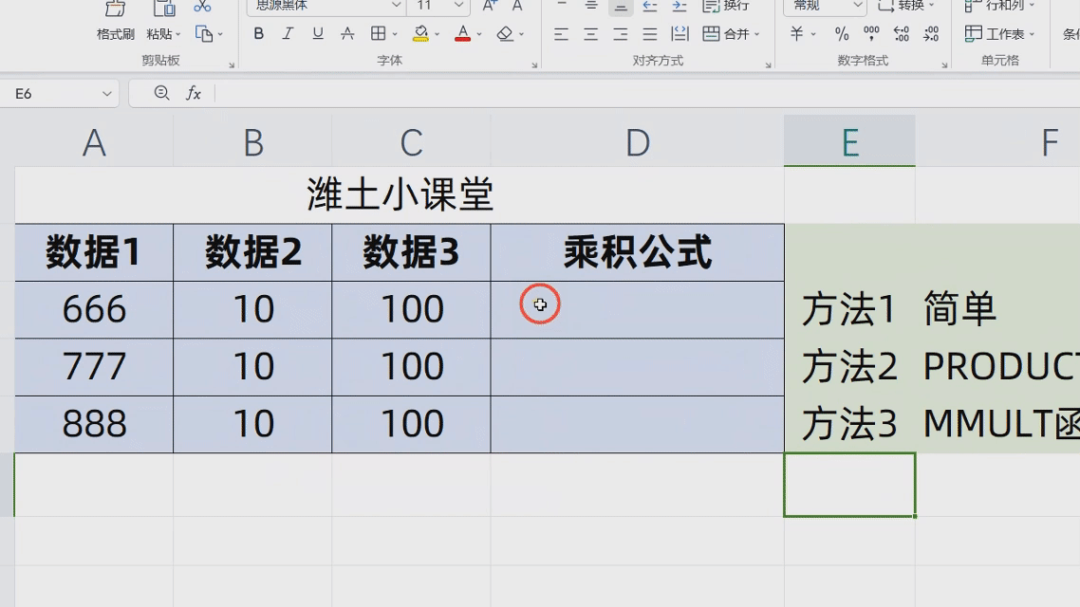Click the Distributed alignment icon
The height and width of the screenshot is (607, 1080).
[x=680, y=34]
